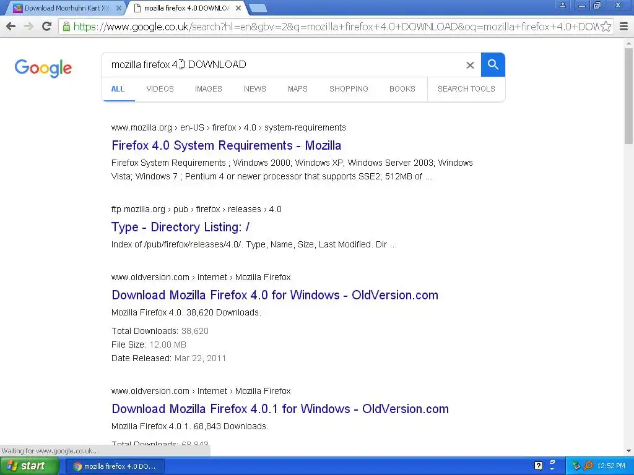Click 'Total Downloads: 38,620' text

160,332
